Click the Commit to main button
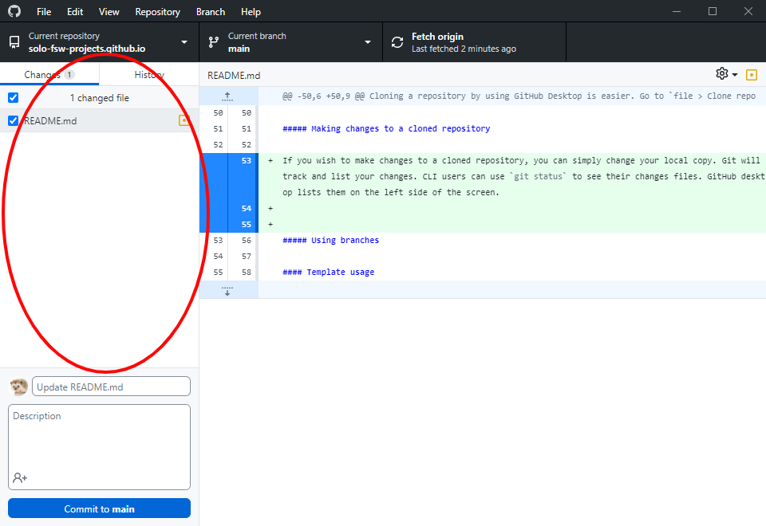766x526 pixels. 99,508
